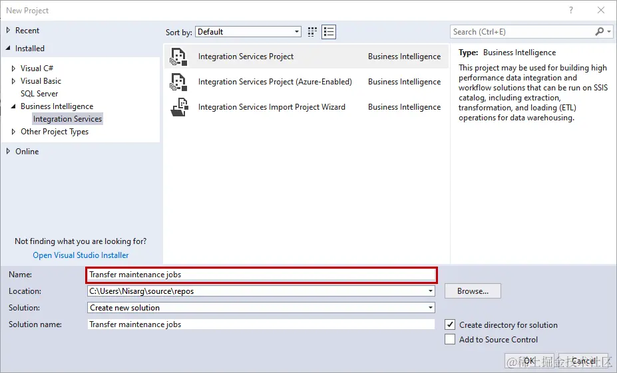This screenshot has height=373, width=617.
Task: Click the Cancel button
Action: click(584, 360)
